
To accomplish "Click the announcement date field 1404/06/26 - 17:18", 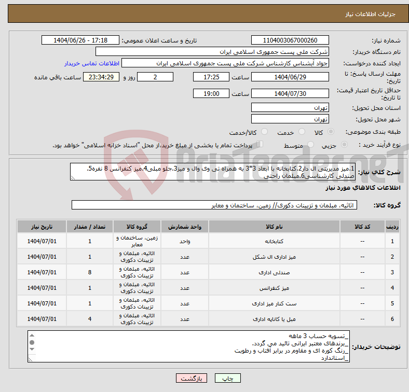I will pos(80,40).
